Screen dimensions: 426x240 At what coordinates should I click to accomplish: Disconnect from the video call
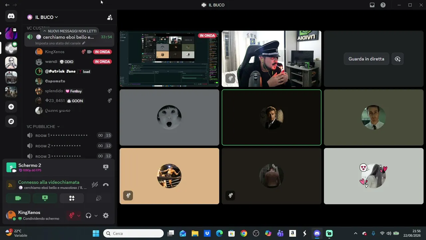coord(106,185)
